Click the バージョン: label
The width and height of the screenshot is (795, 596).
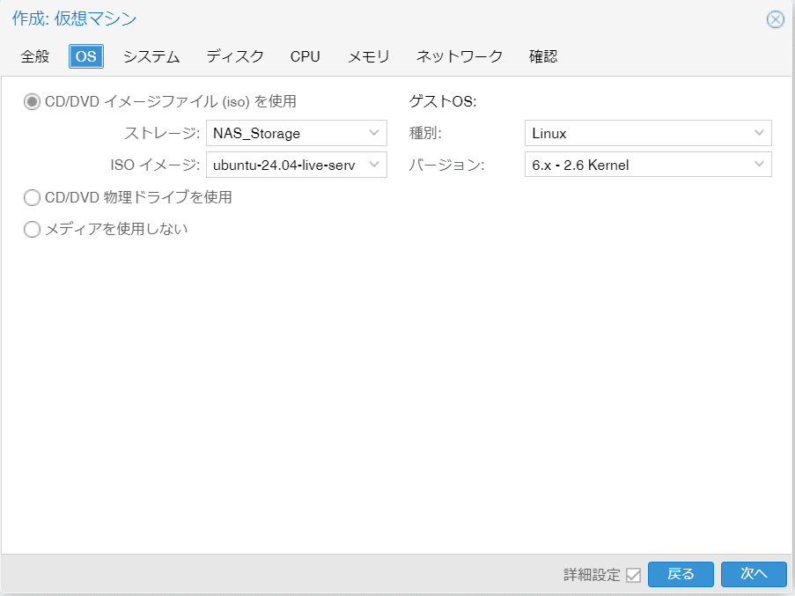point(446,165)
